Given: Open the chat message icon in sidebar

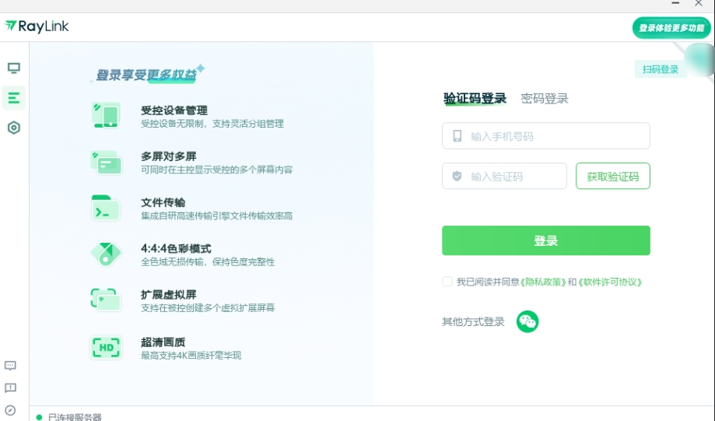Looking at the screenshot, I should click(10, 366).
